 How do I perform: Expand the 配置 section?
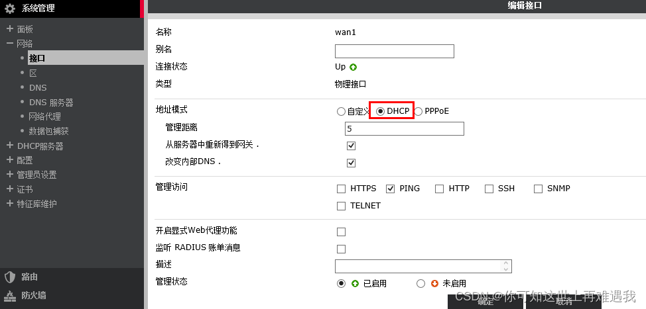point(10,160)
